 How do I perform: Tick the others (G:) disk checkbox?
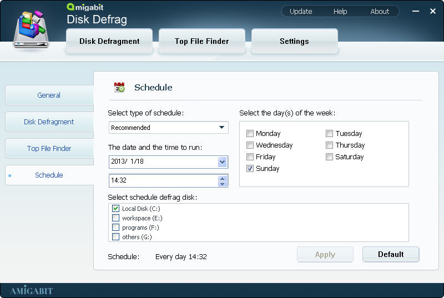pos(115,236)
